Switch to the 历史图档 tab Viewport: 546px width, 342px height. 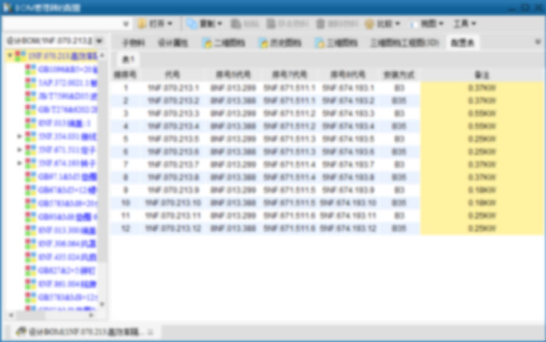281,42
